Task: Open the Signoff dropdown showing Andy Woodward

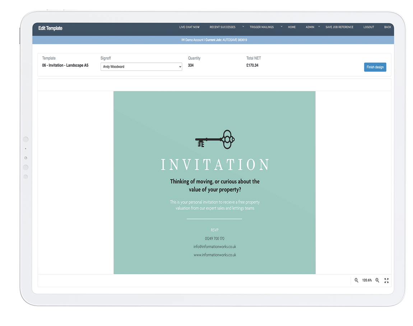Action: tap(141, 67)
